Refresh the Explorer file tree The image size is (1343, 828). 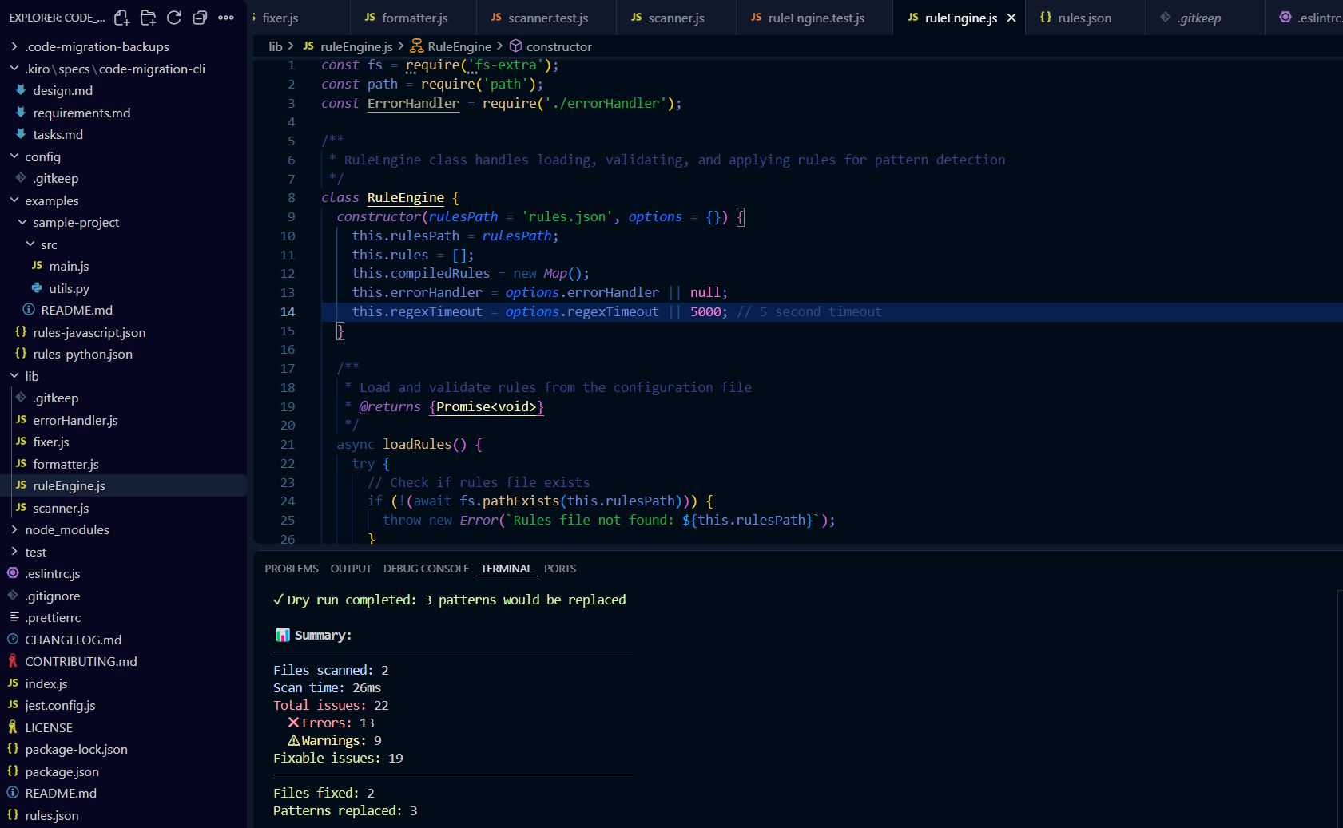174,18
